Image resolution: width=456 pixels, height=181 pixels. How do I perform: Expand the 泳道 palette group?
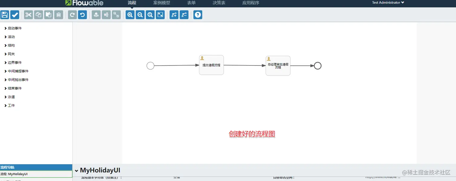[x=10, y=97]
